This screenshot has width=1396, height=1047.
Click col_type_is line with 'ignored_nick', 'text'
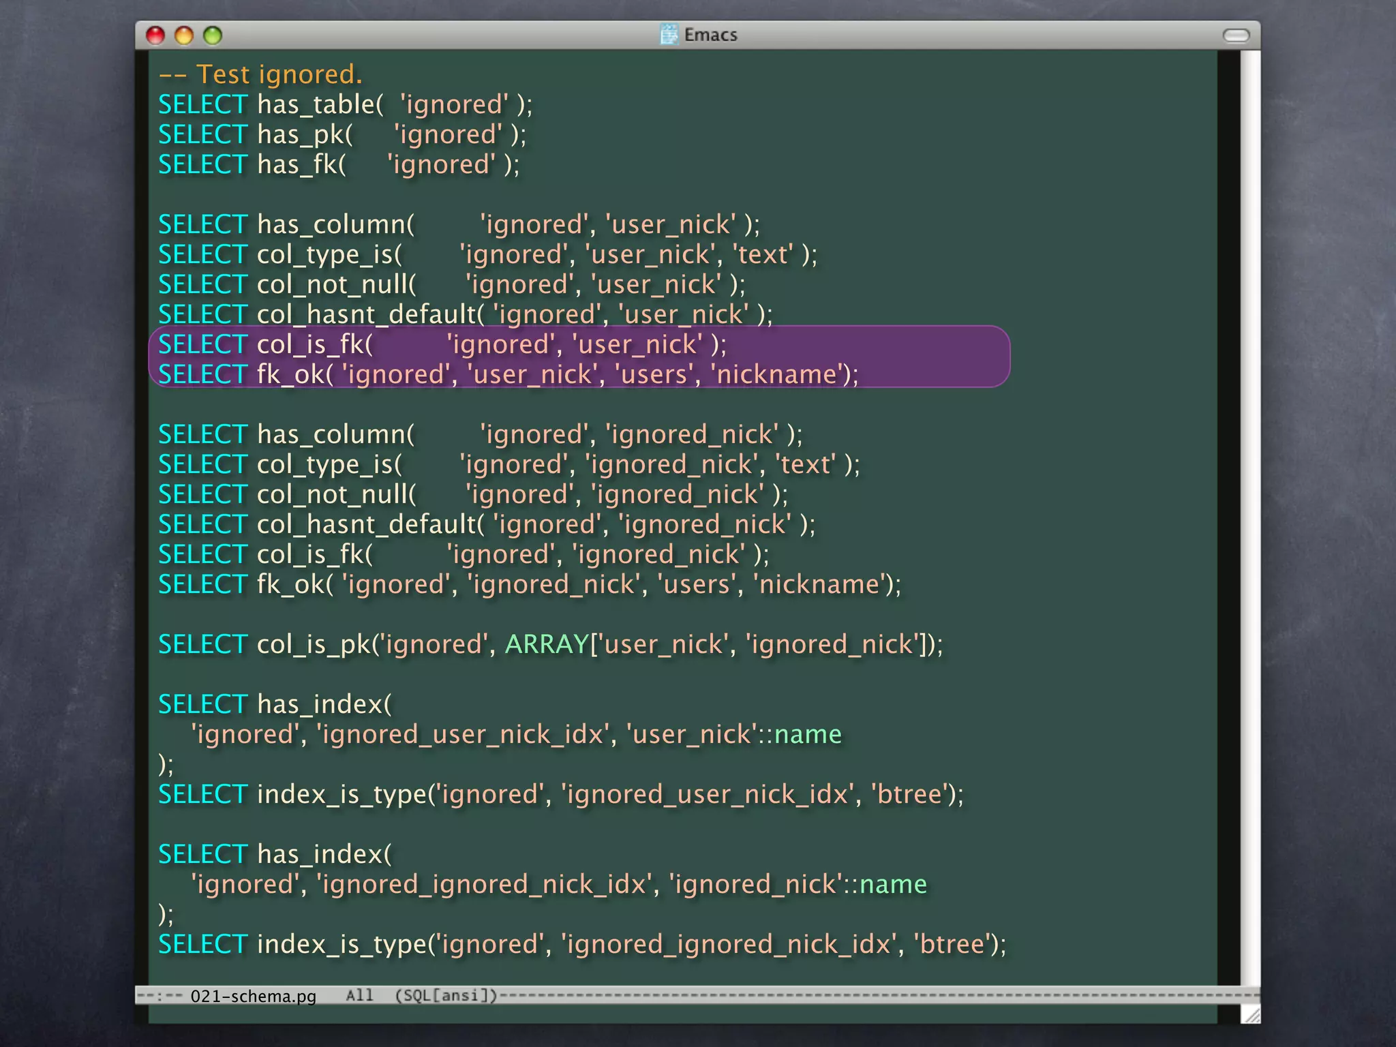click(509, 464)
